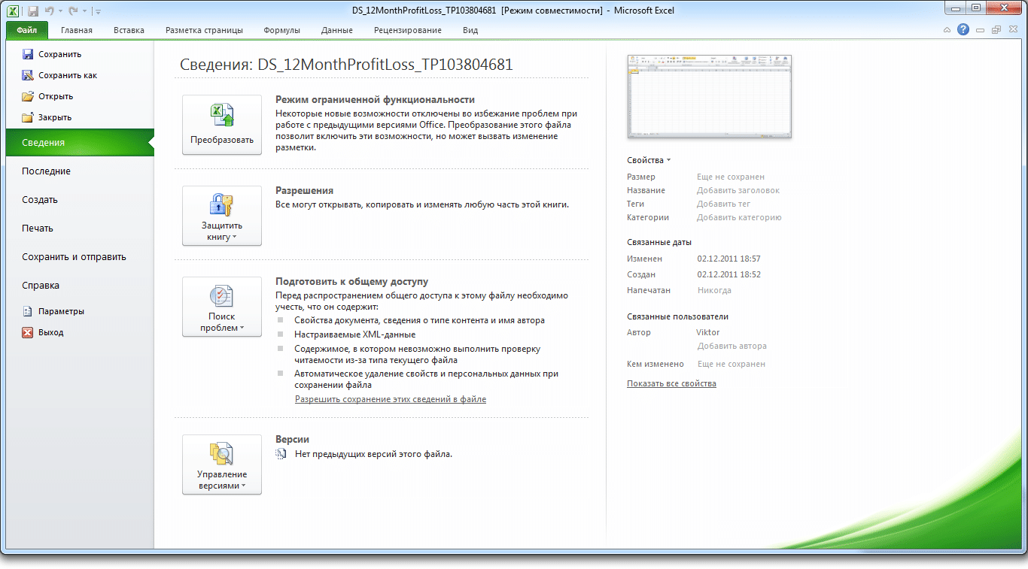This screenshot has width=1028, height=569.
Task: Click Разрешить сохранение этих сведений в файле link
Action: [x=391, y=399]
